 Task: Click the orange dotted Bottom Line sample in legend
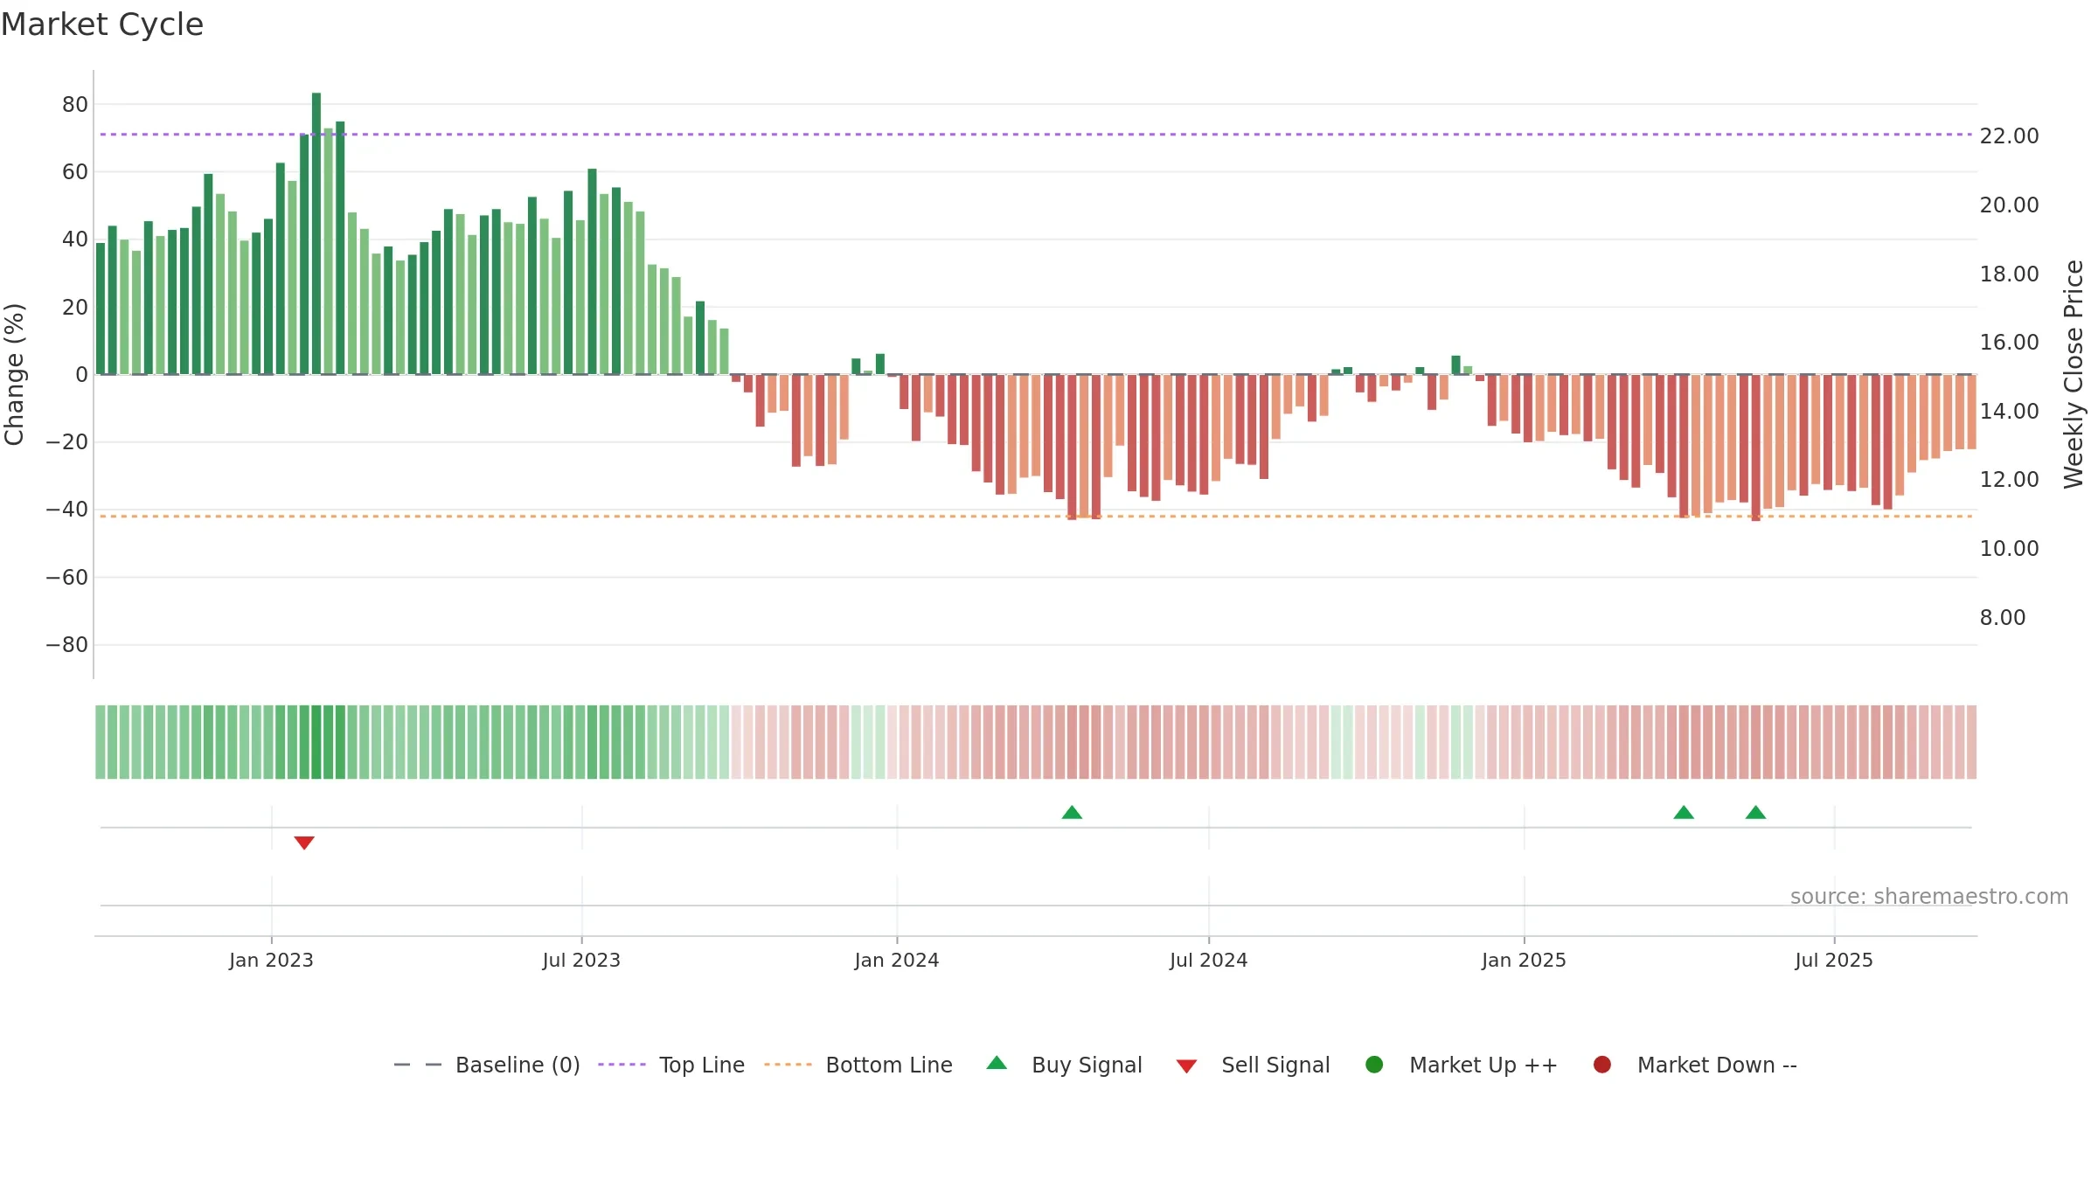[x=788, y=1065]
